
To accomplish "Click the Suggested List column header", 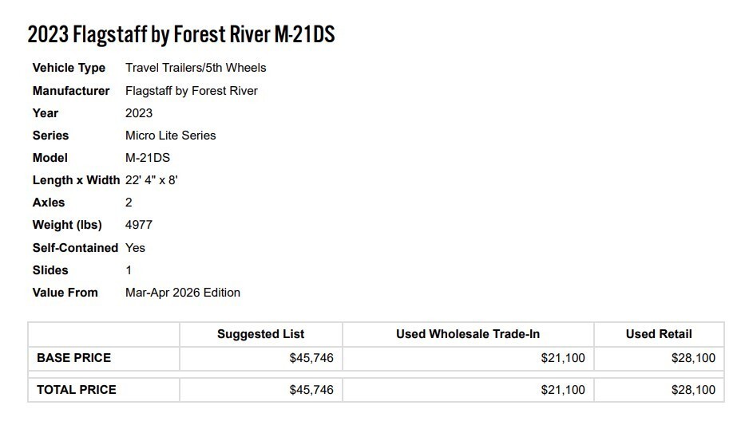I will (x=260, y=335).
